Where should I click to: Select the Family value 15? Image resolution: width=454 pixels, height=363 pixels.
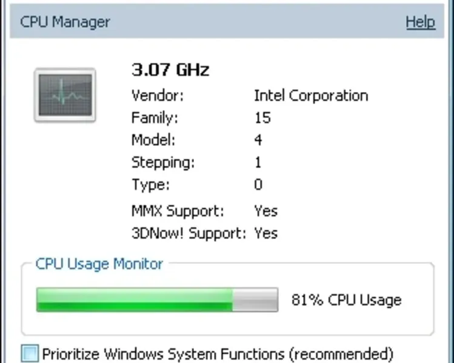pos(262,118)
